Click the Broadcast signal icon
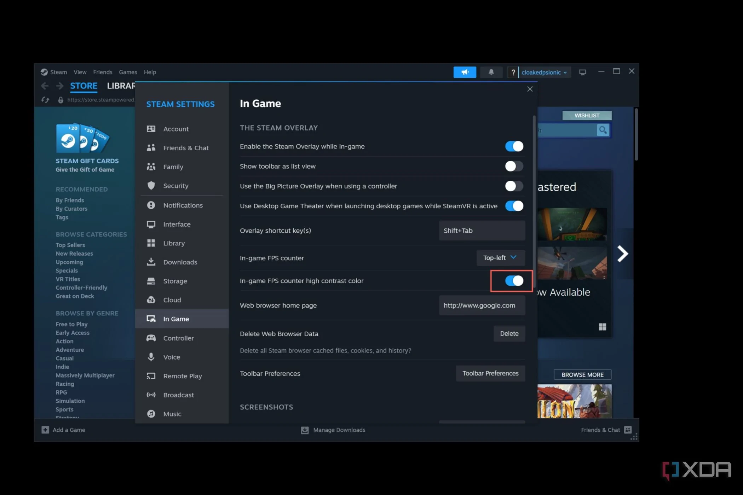Viewport: 743px width, 495px height. click(x=151, y=395)
